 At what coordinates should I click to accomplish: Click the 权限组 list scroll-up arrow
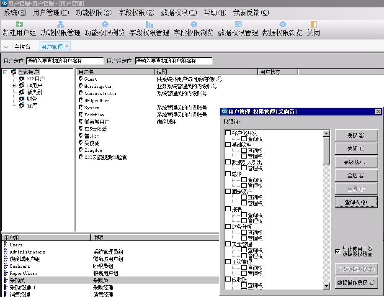point(327,133)
